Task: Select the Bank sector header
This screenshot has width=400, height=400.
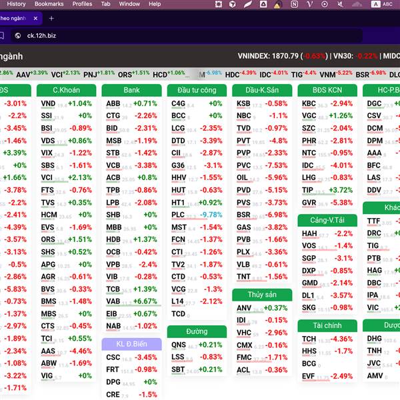Action: (x=131, y=90)
